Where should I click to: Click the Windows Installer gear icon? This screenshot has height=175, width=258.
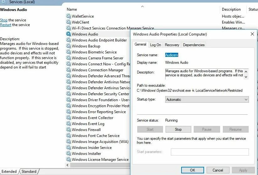pyautogui.click(x=68, y=153)
